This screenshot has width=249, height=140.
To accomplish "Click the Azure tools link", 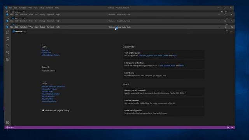I will (x=160, y=56).
